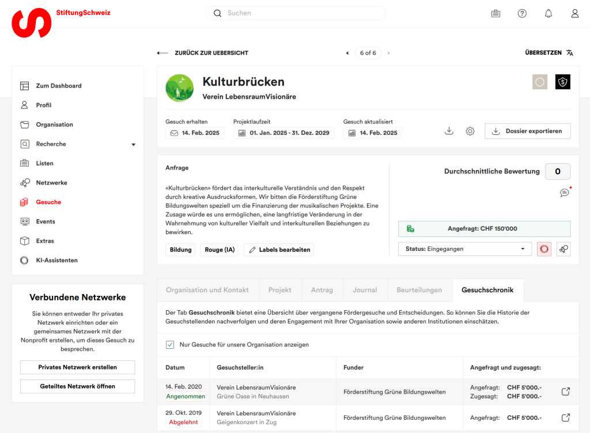
Task: Click Privates Netzwerk erstellen button
Action: click(78, 367)
